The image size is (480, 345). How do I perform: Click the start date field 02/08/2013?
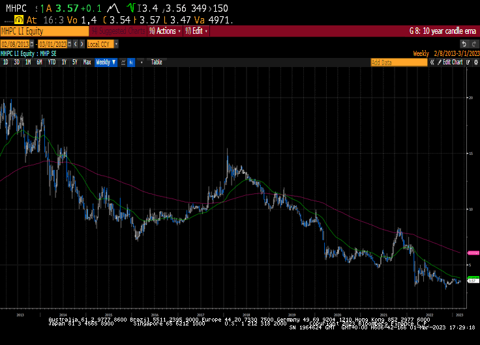pyautogui.click(x=15, y=44)
